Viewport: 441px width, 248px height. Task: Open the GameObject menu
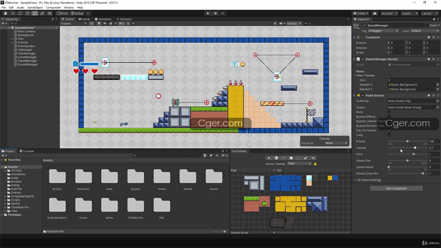[35, 8]
